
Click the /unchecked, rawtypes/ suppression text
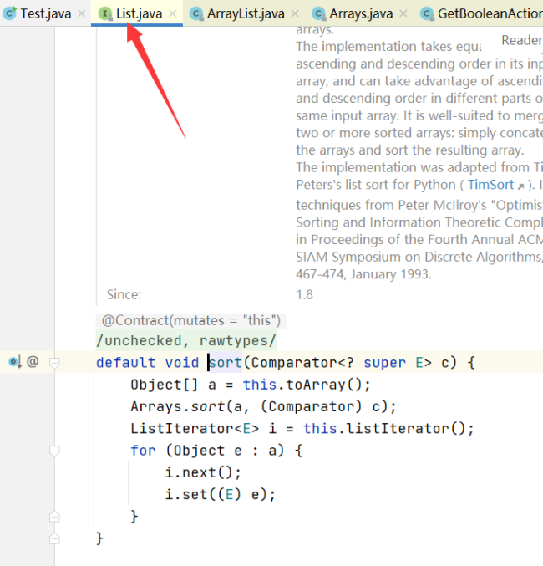186,340
